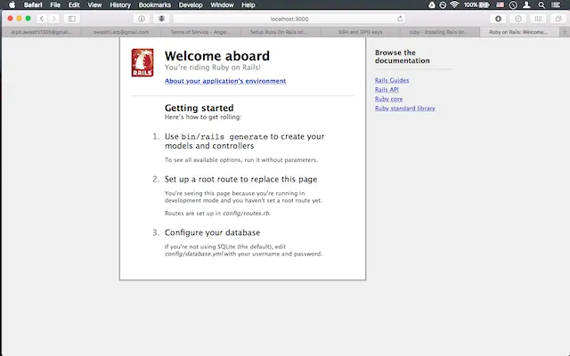
Task: Open the Ruby core link
Action: point(388,99)
